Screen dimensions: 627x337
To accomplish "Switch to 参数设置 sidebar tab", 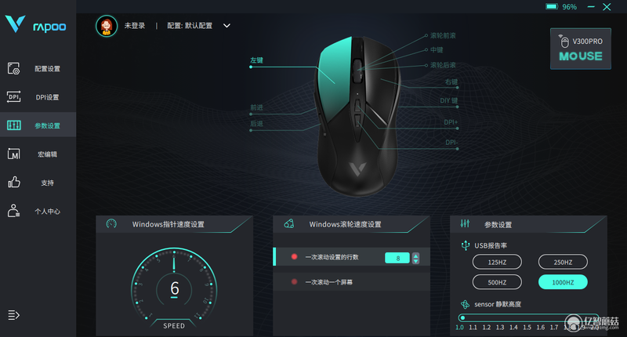I will pyautogui.click(x=38, y=125).
